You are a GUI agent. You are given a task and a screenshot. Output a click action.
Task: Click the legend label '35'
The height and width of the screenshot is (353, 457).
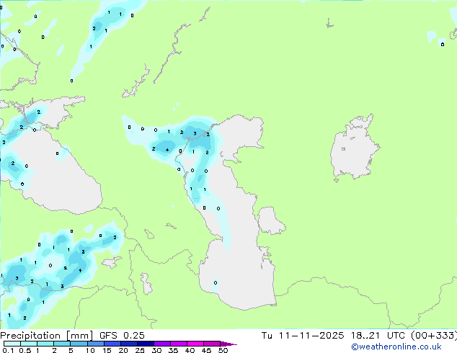point(173,350)
